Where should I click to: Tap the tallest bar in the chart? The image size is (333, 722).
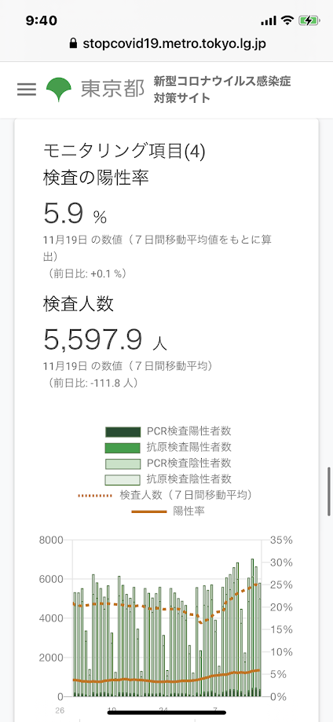252,627
